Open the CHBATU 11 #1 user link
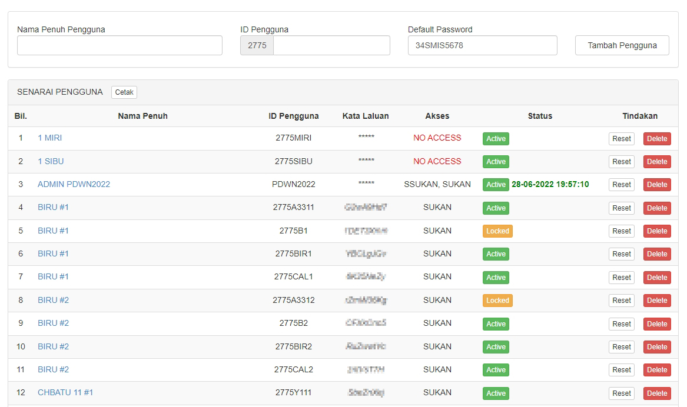This screenshot has height=407, width=687. tap(65, 392)
